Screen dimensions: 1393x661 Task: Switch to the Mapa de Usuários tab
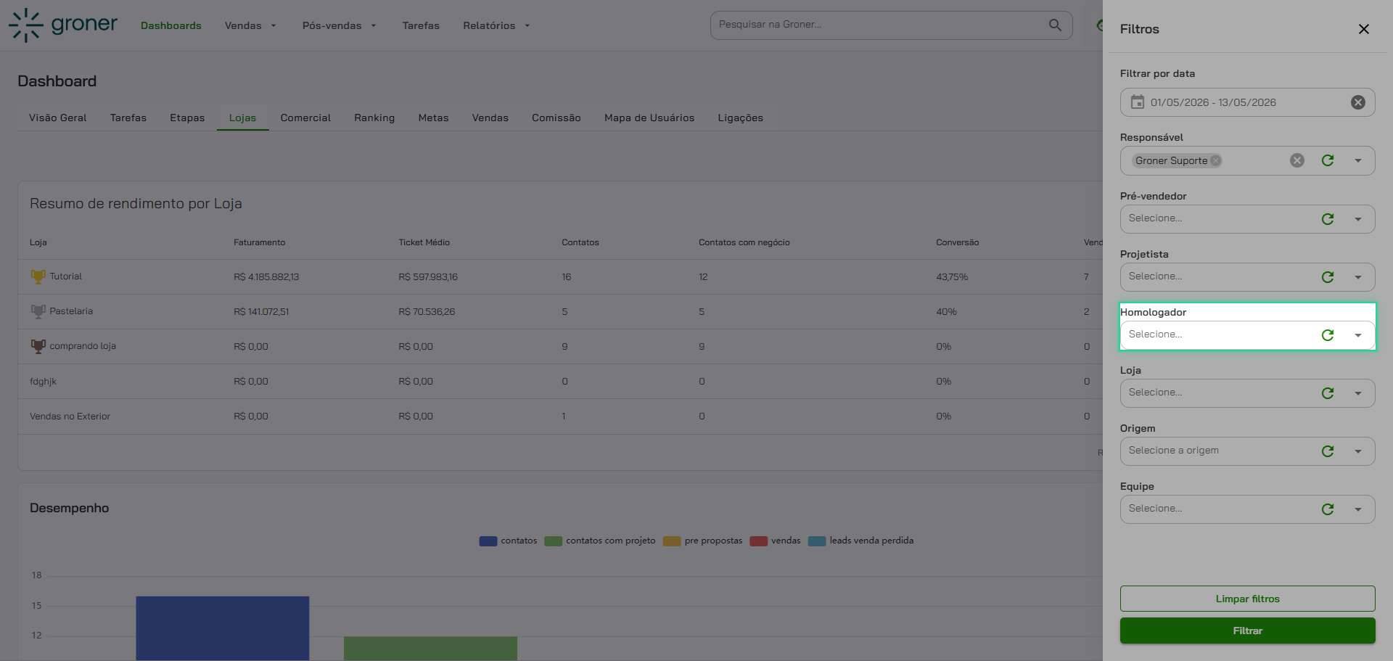(x=649, y=118)
